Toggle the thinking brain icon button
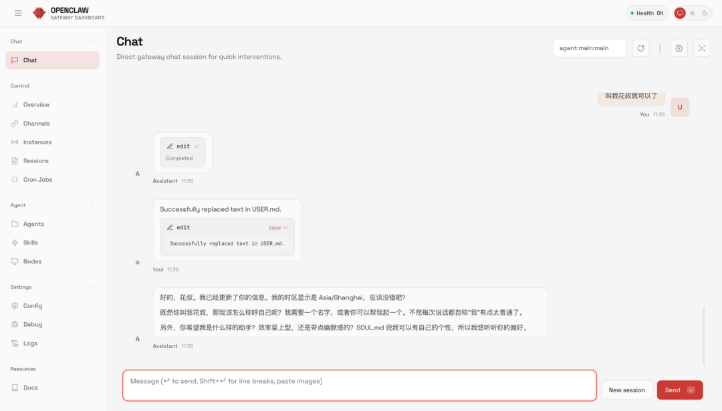 point(679,48)
